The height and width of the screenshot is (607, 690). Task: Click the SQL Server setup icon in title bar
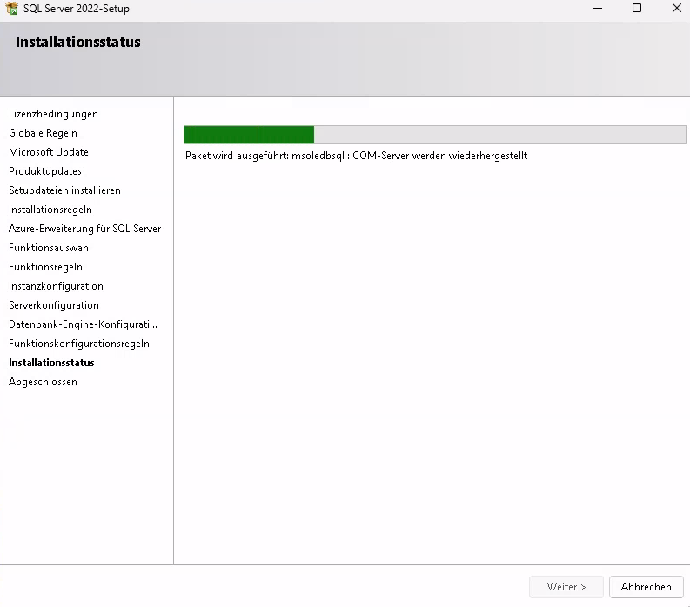11,9
